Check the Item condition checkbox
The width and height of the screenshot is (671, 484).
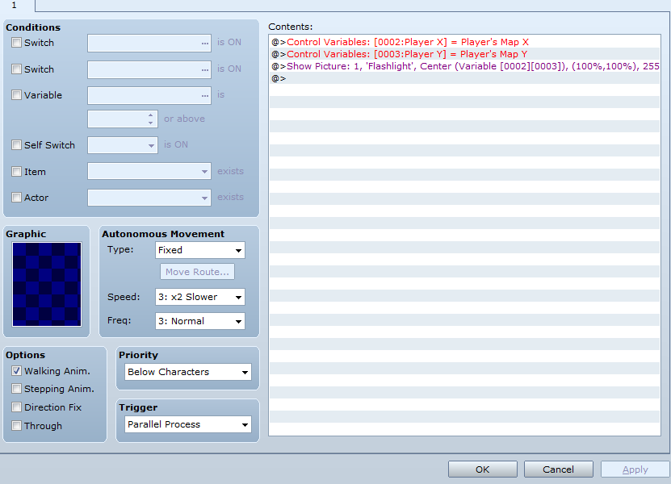(17, 172)
